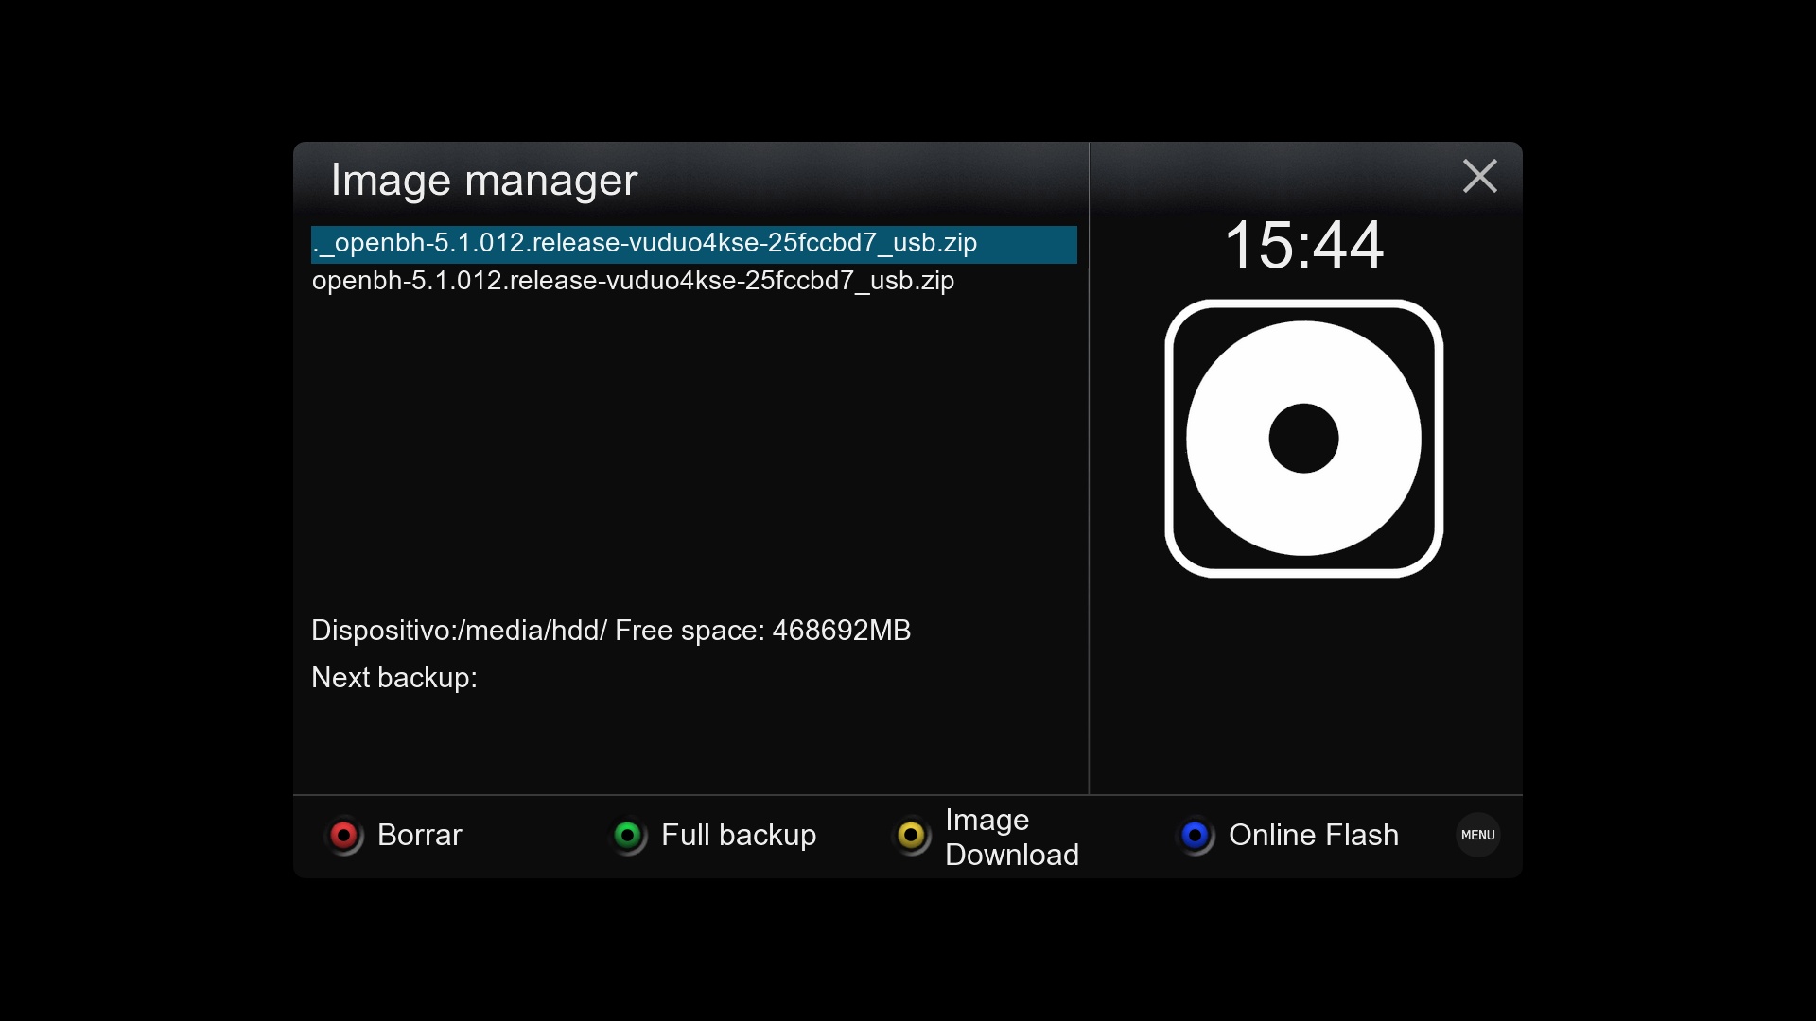Image resolution: width=1816 pixels, height=1021 pixels.
Task: Select the second openbh-5.1.012 usb.zip file
Action: pos(633,281)
